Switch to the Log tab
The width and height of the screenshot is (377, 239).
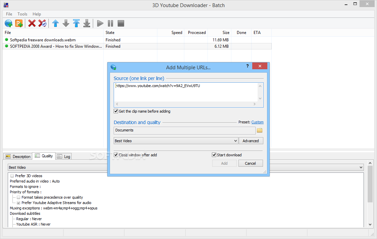click(x=64, y=156)
